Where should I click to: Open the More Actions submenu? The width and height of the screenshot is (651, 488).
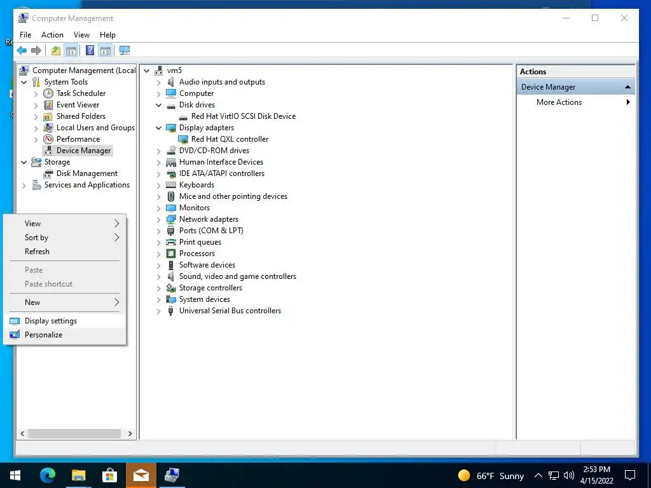tap(576, 102)
